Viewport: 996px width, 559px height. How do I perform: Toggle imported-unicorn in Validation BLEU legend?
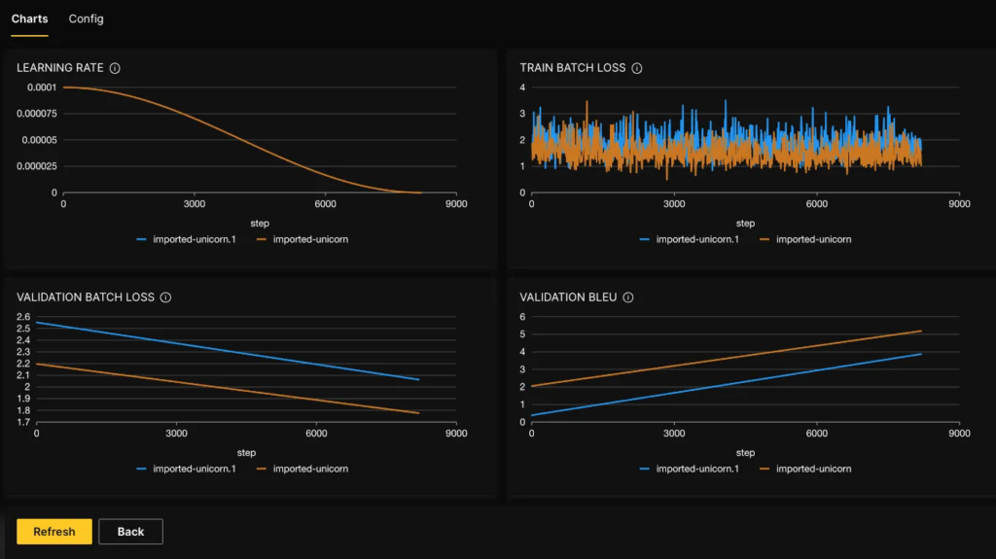(813, 469)
